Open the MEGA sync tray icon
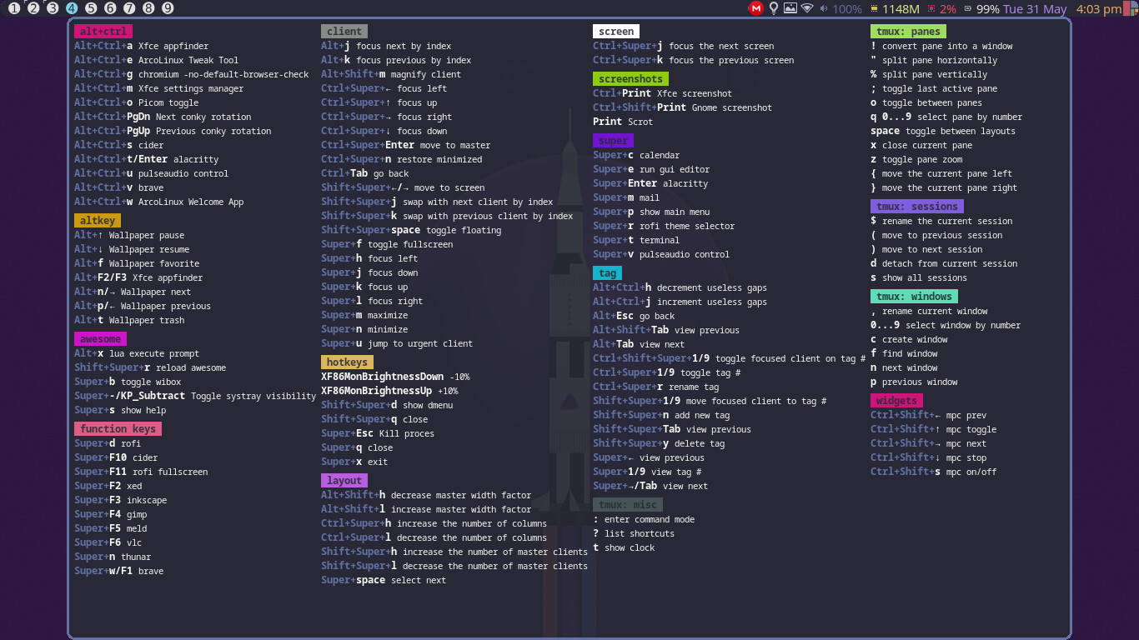1139x640 pixels. coord(755,8)
